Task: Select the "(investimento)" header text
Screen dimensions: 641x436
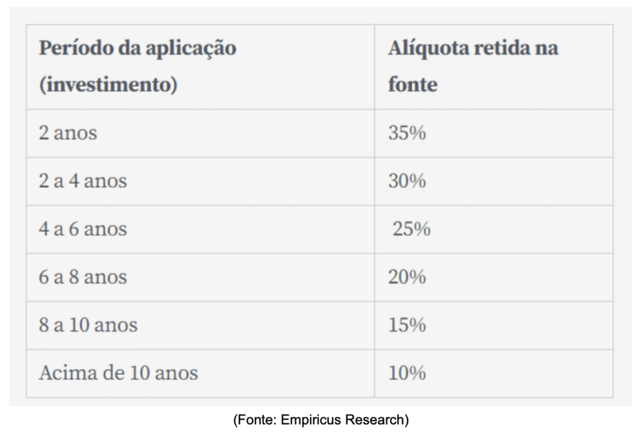Action: click(x=108, y=84)
